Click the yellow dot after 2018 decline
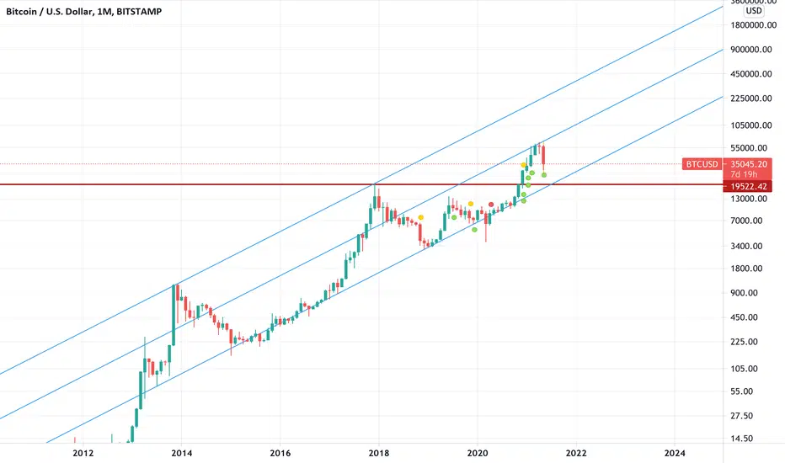Image resolution: width=785 pixels, height=463 pixels. pyautogui.click(x=421, y=217)
